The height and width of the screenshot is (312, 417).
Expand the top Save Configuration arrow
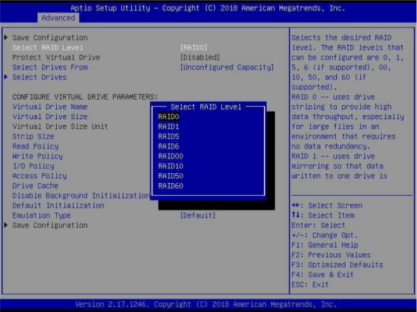pyautogui.click(x=6, y=37)
